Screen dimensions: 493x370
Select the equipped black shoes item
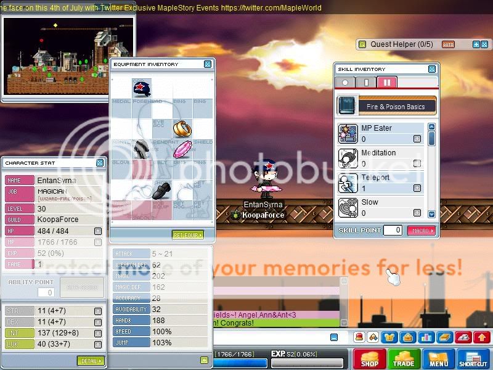[x=162, y=191]
